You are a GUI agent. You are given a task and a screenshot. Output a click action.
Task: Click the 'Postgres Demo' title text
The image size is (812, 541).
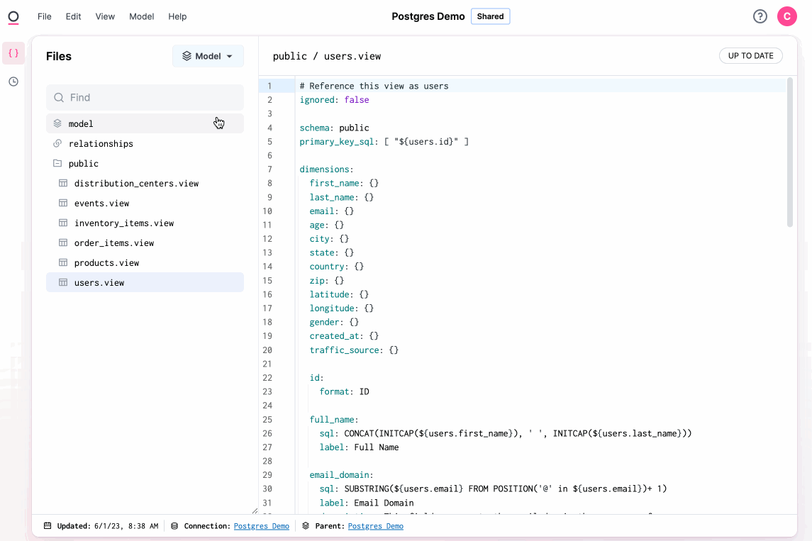(428, 16)
